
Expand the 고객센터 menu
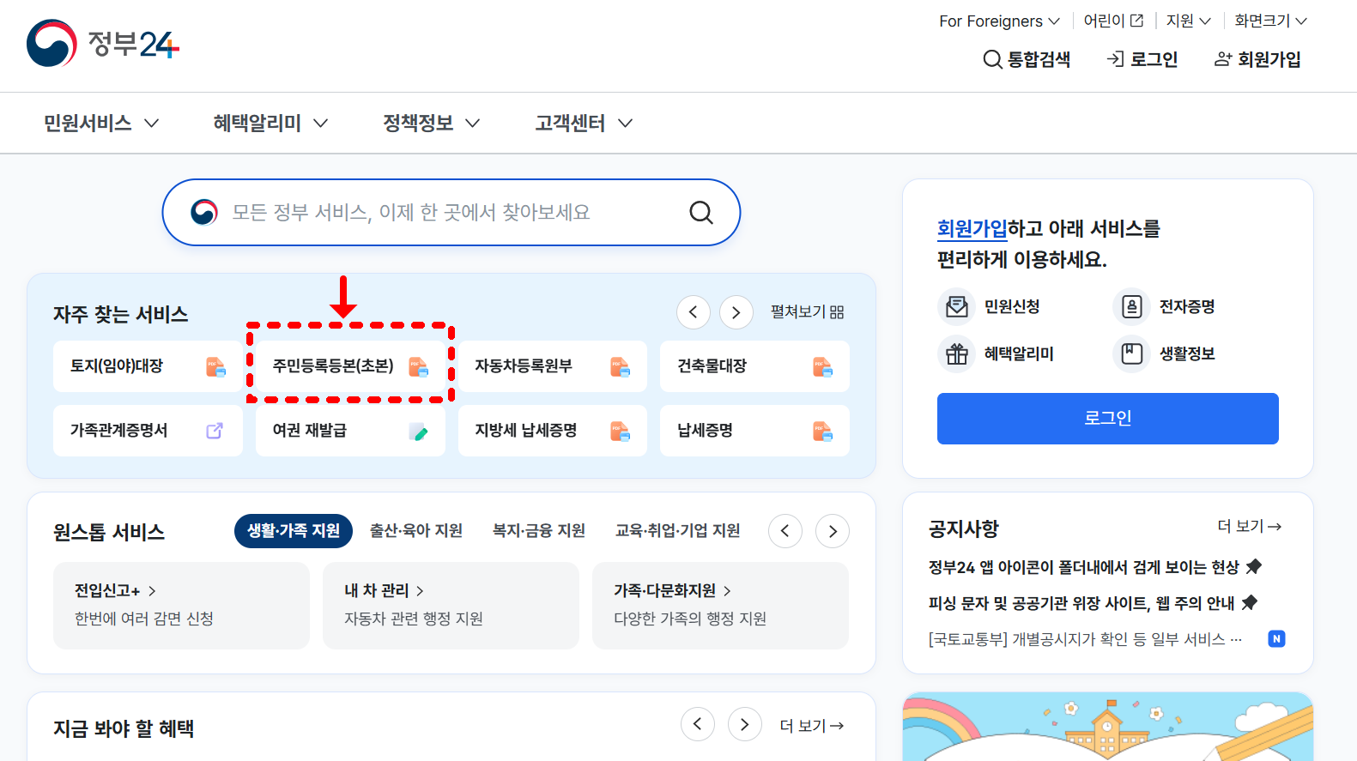tap(584, 124)
